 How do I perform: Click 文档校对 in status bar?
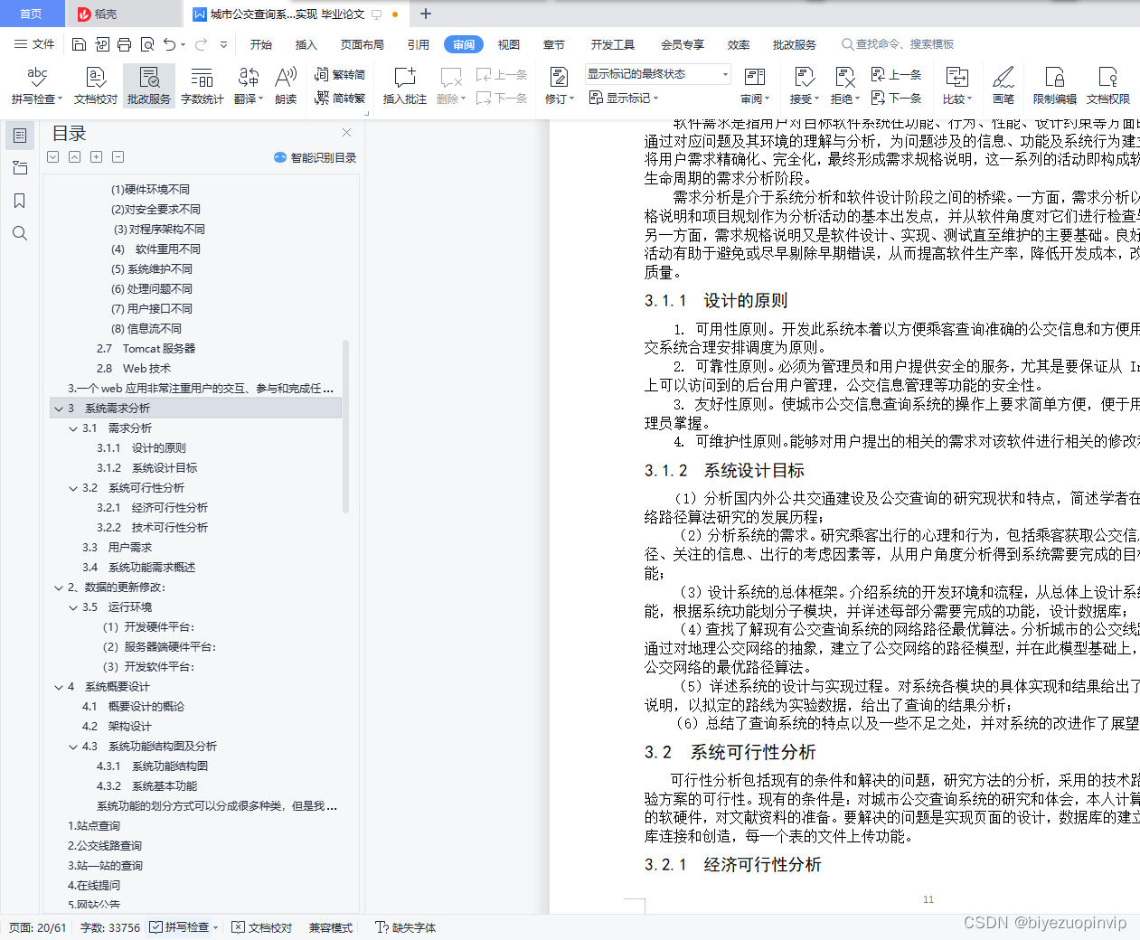[x=262, y=927]
